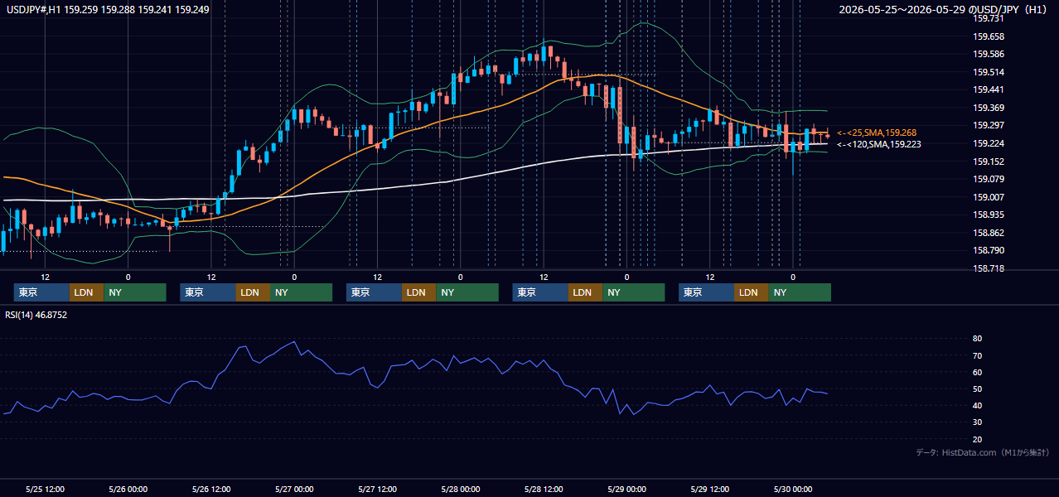
Task: Select the 5/29 12:00 date label
Action: click(x=710, y=489)
